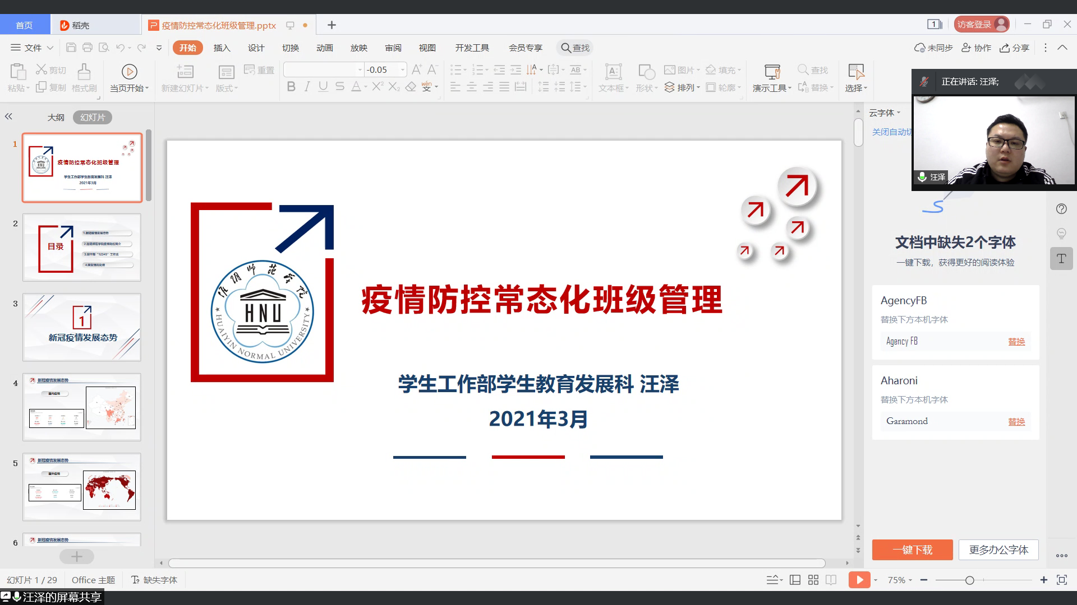Open the help question mark icon

(1061, 209)
